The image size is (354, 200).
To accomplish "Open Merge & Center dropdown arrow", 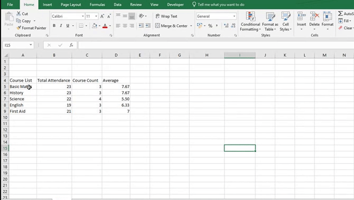I will [191, 26].
